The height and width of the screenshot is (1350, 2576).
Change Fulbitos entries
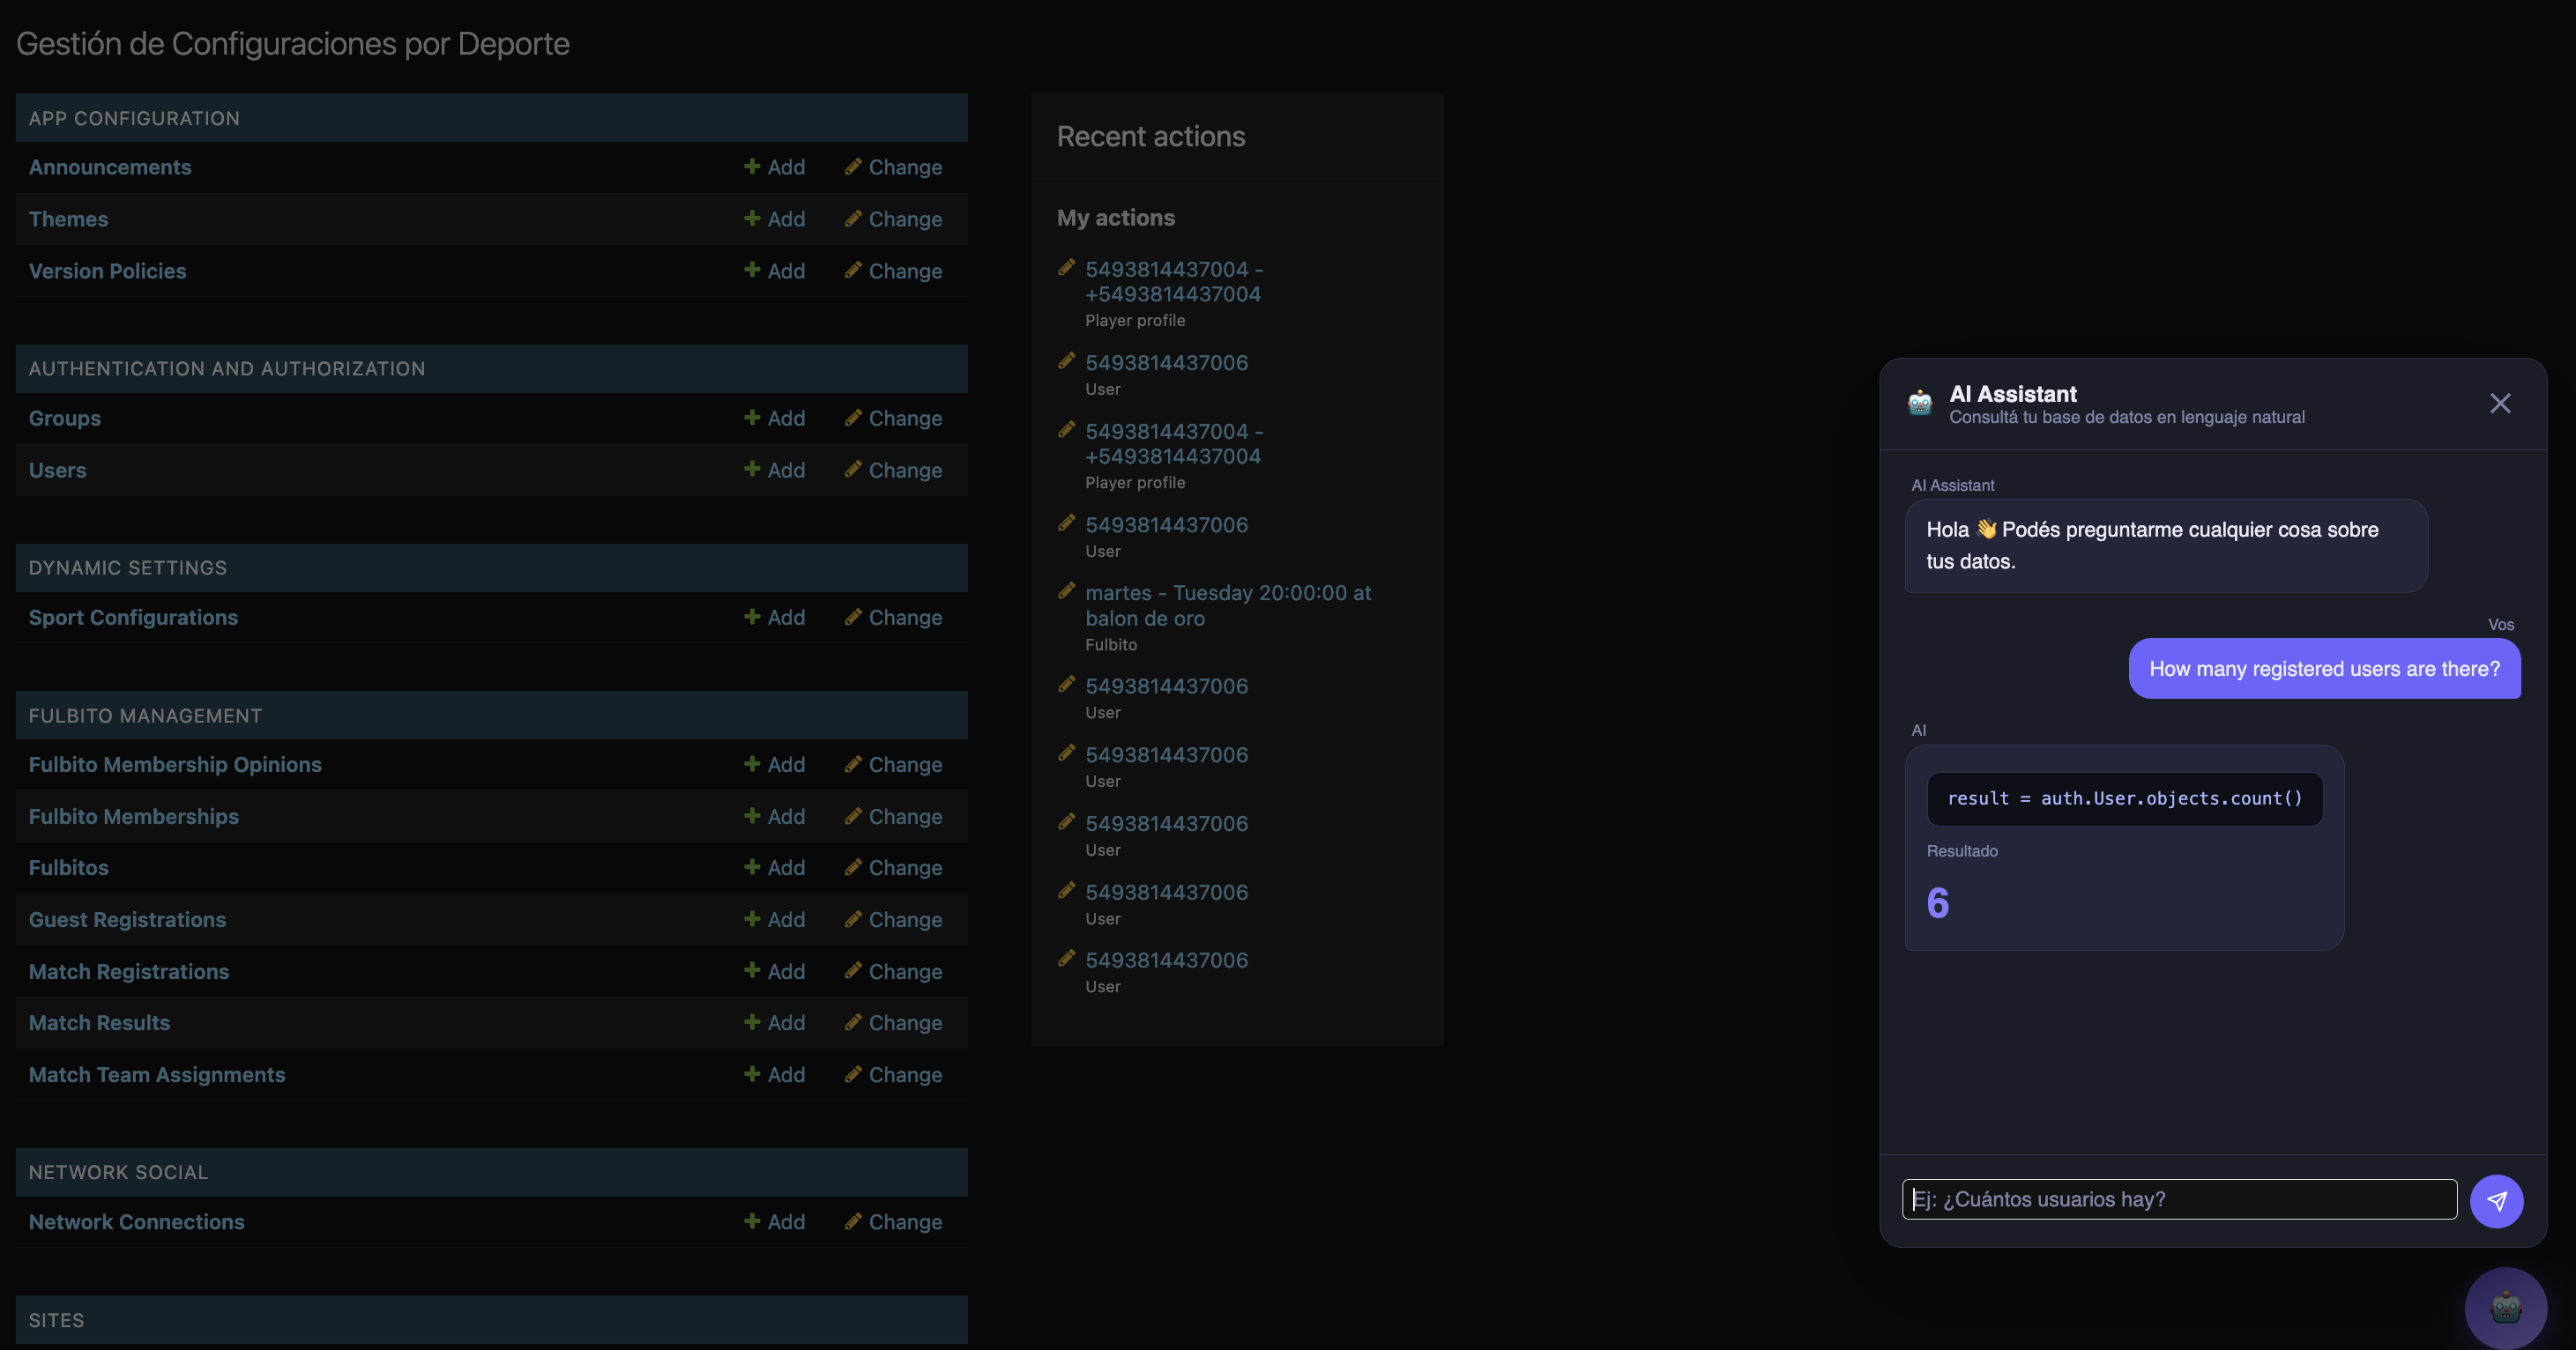(894, 867)
